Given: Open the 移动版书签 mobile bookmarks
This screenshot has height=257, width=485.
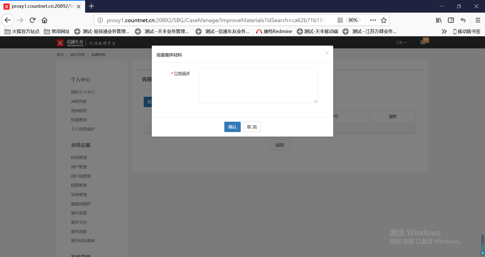Looking at the screenshot, I should point(466,31).
